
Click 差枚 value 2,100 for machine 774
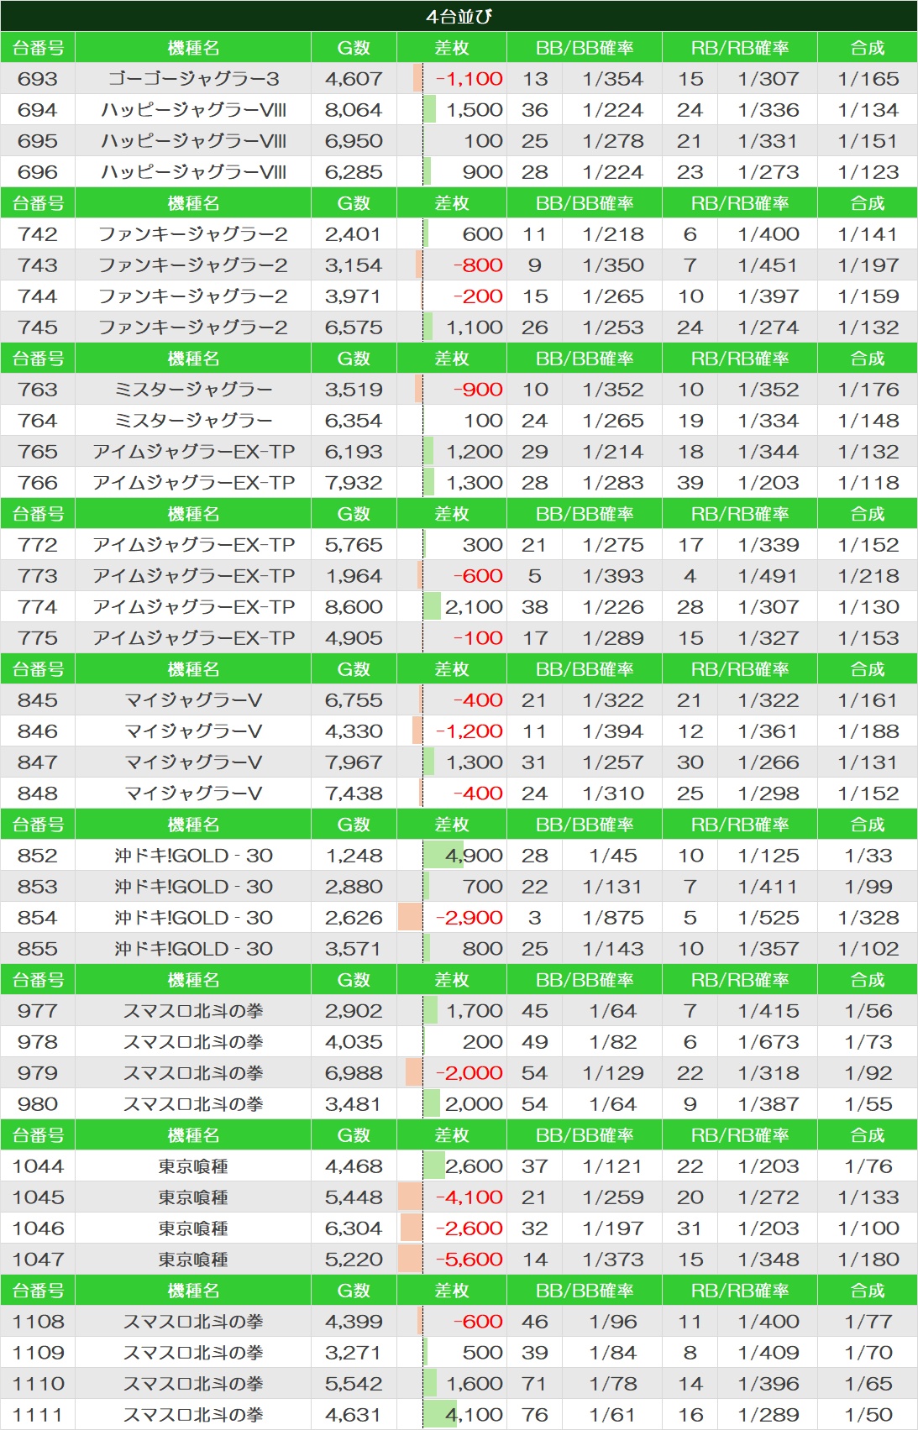(x=474, y=607)
